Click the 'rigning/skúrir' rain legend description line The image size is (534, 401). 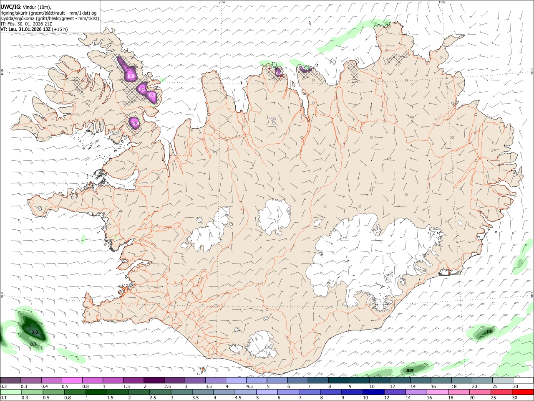click(x=48, y=13)
